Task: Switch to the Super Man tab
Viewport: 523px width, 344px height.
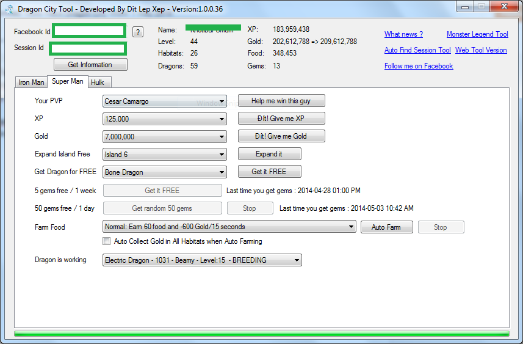Action: point(67,81)
